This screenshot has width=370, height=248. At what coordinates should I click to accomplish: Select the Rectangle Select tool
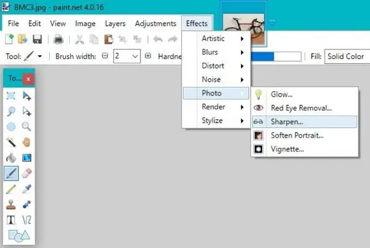11,96
